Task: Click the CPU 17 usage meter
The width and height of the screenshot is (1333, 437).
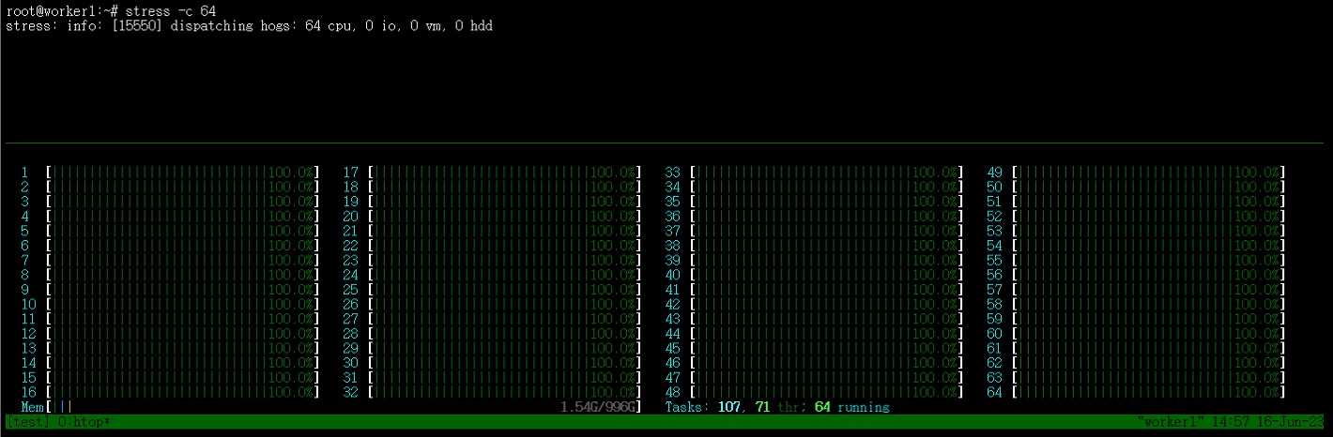Action: click(505, 173)
